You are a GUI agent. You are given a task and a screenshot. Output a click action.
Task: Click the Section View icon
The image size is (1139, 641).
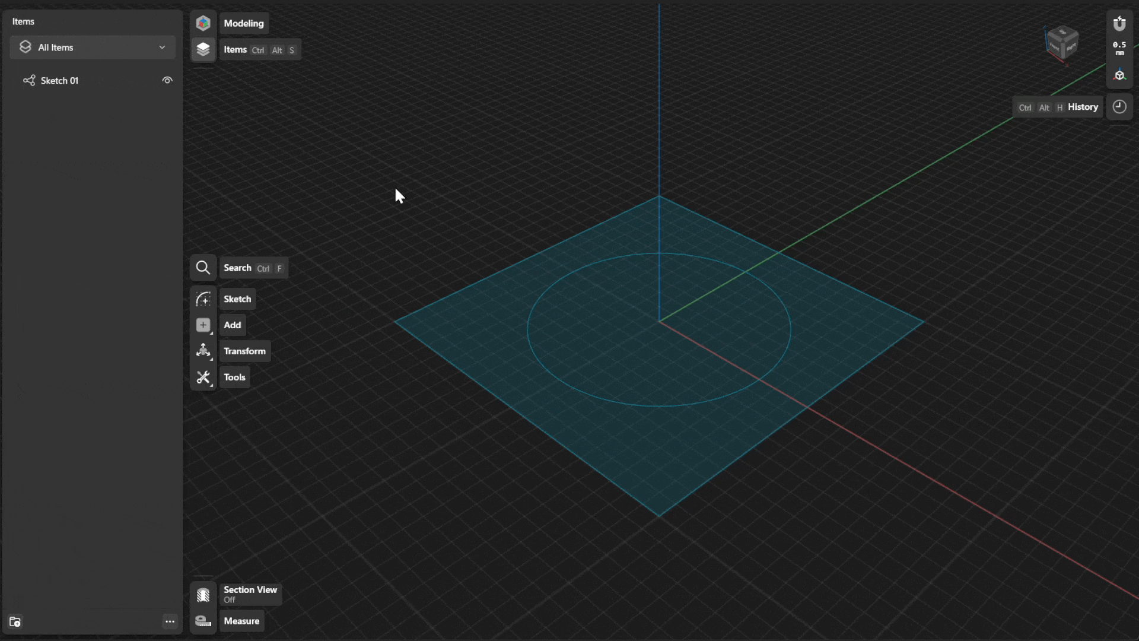(203, 595)
